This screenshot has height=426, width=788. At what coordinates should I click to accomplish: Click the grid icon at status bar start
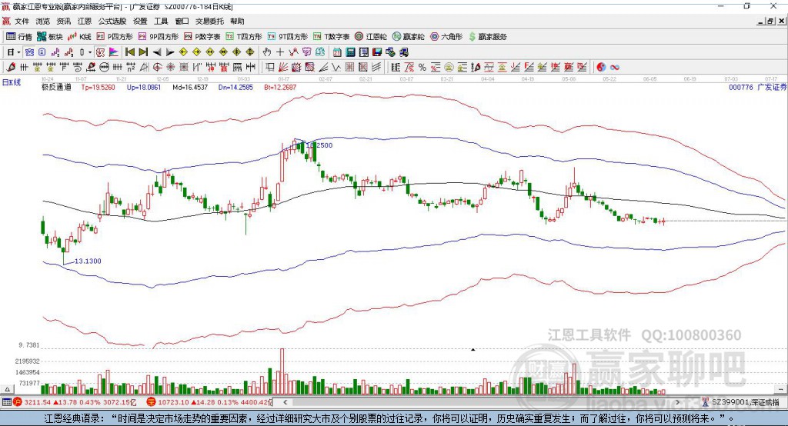[6, 402]
